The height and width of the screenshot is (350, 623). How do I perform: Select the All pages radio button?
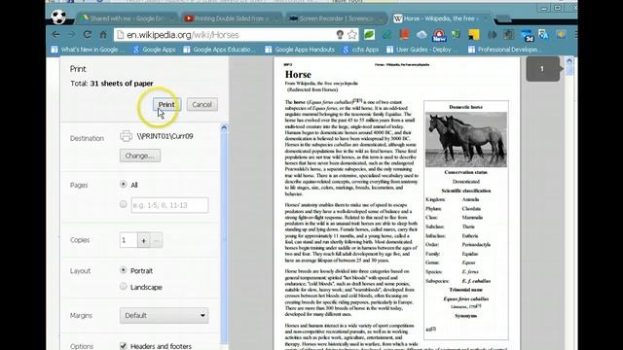[124, 185]
